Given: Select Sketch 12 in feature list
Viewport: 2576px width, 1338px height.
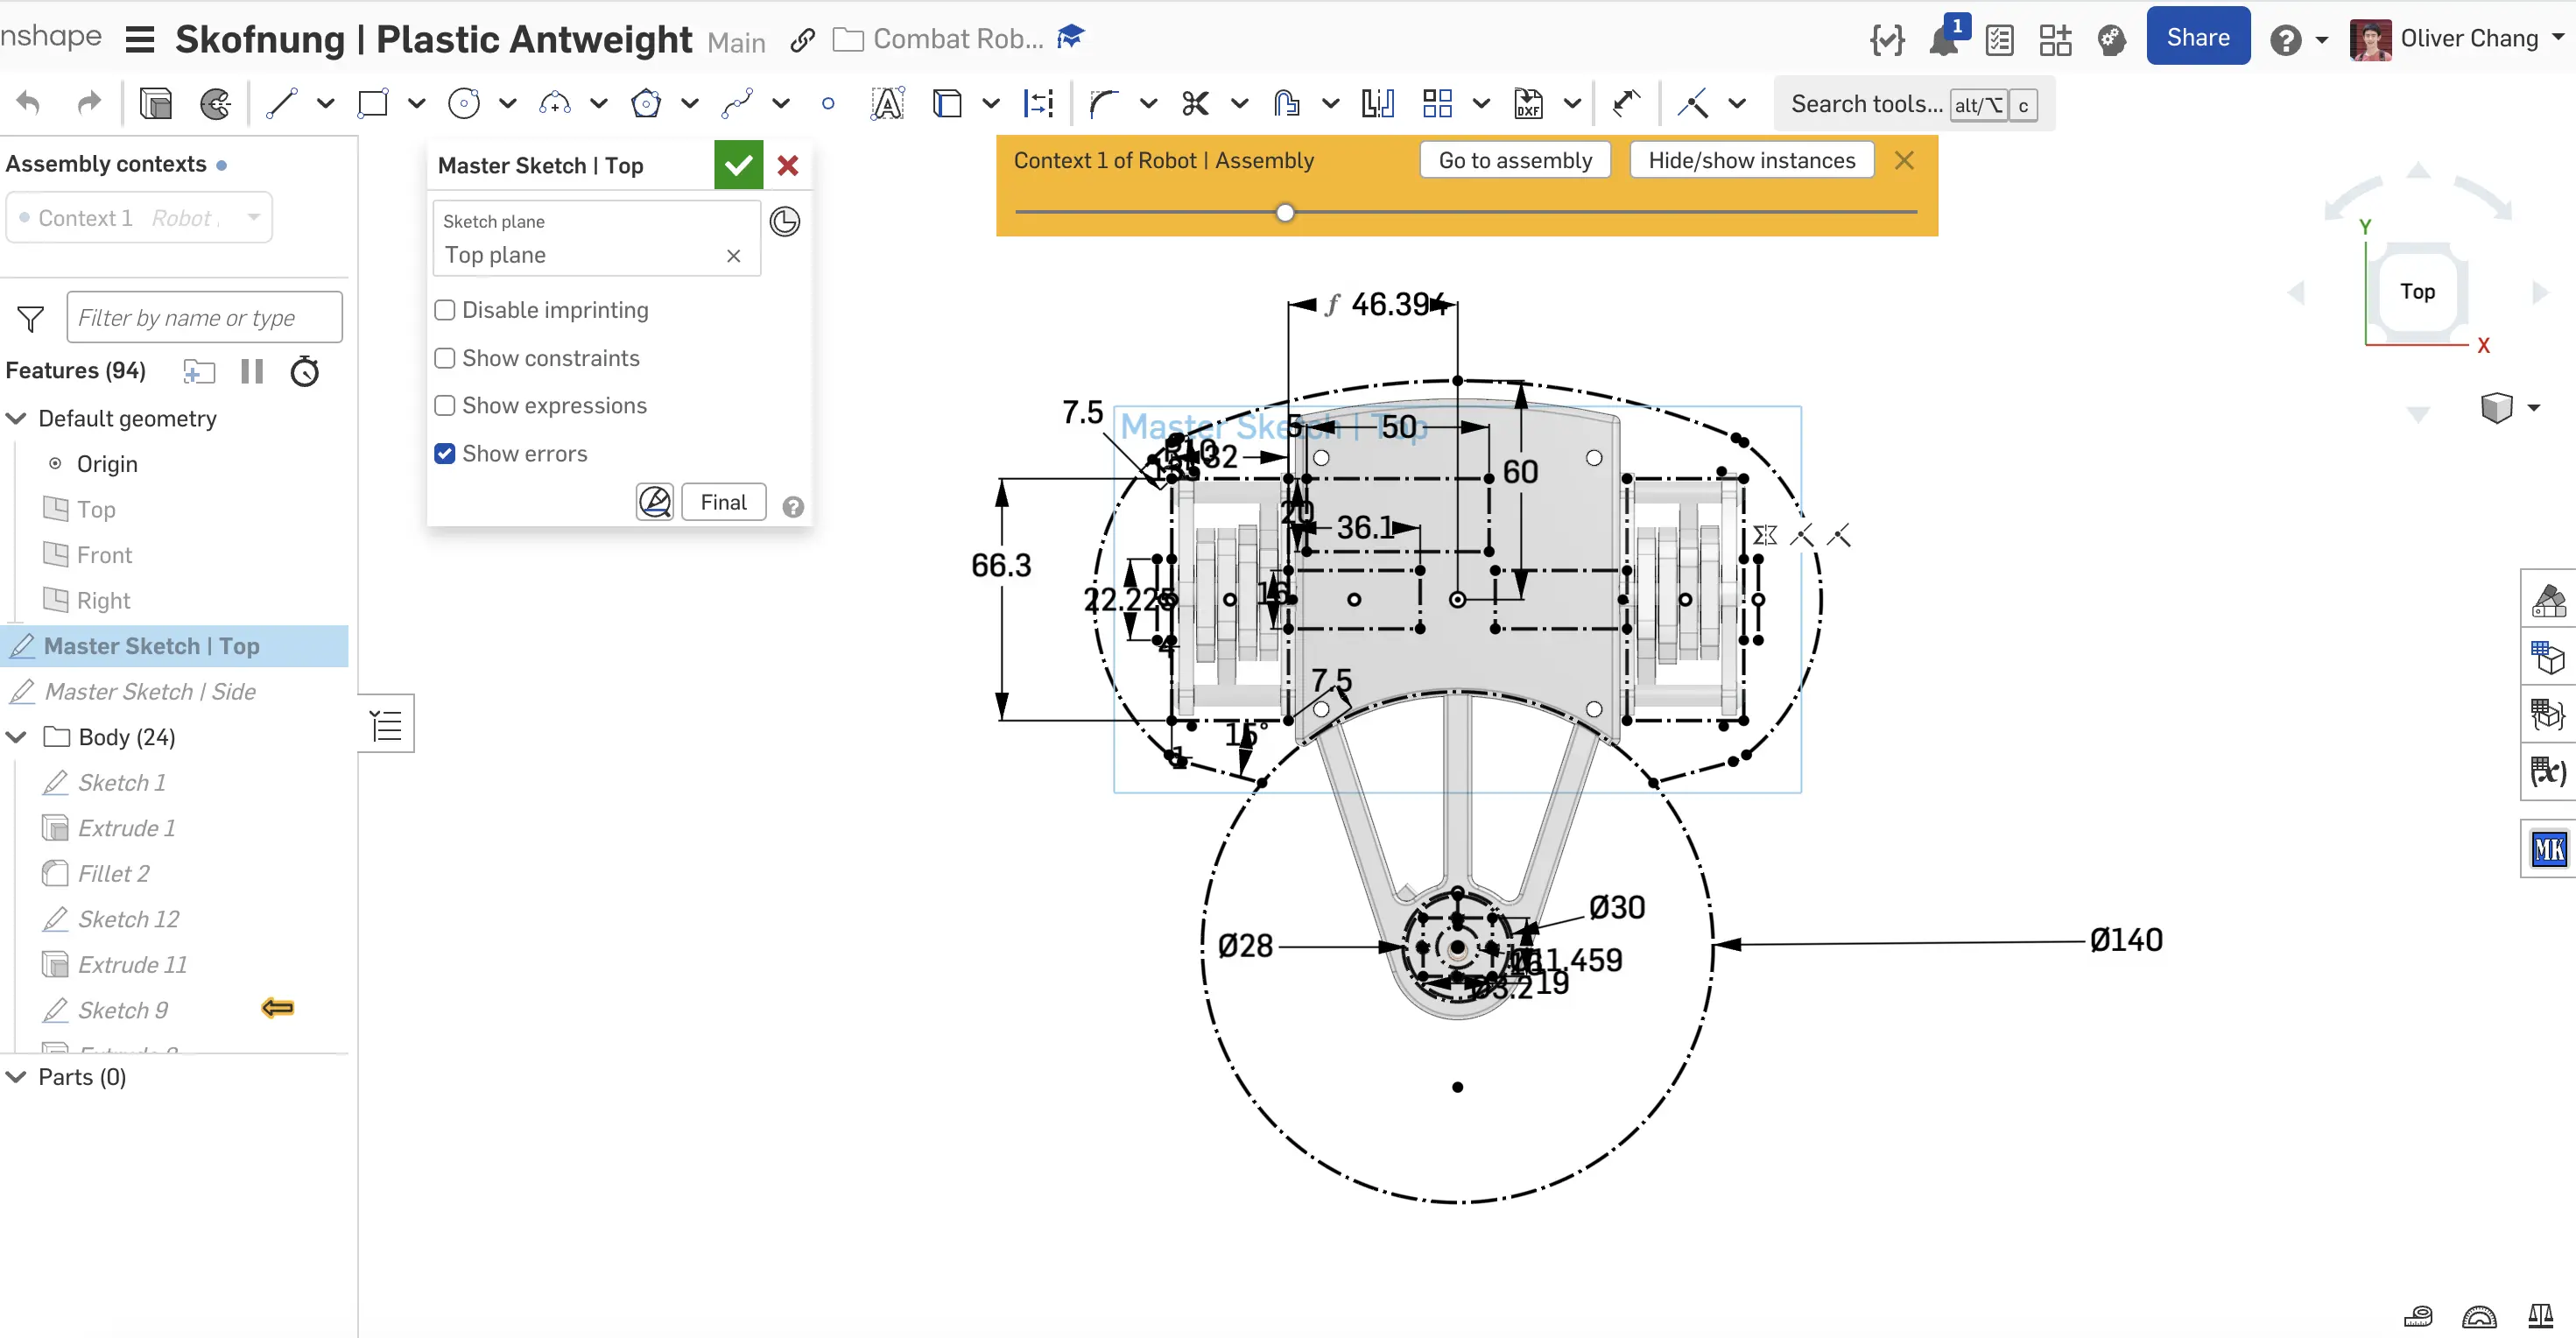Looking at the screenshot, I should point(128,919).
